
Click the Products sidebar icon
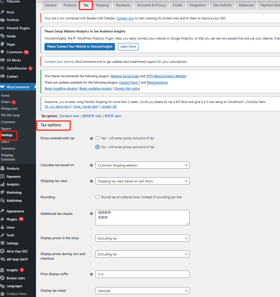(2, 168)
